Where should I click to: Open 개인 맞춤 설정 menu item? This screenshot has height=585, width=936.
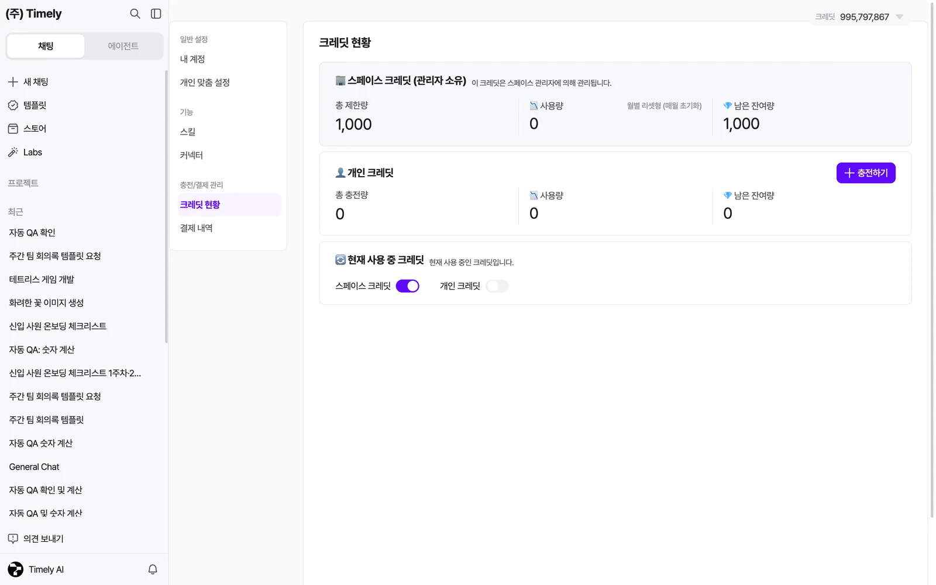click(228, 82)
